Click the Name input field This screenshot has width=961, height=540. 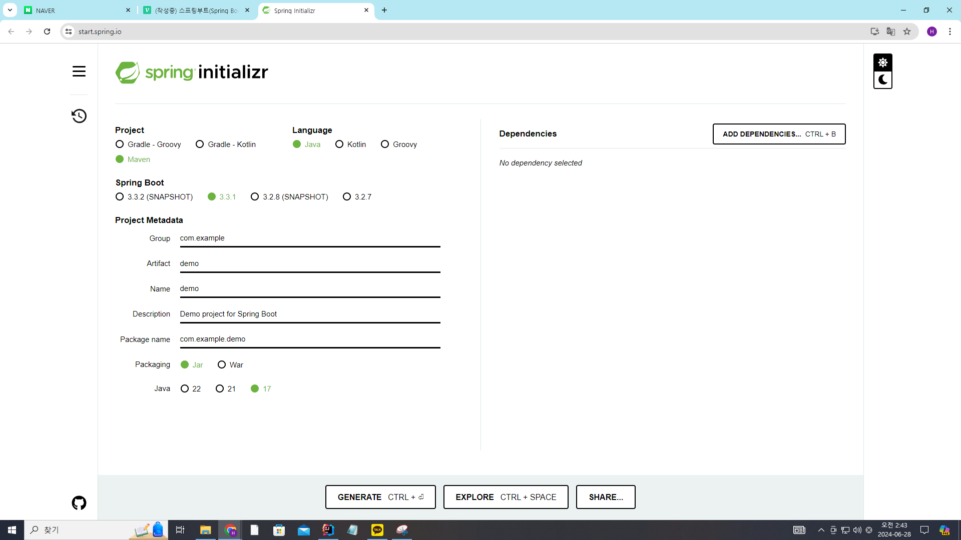(x=310, y=289)
